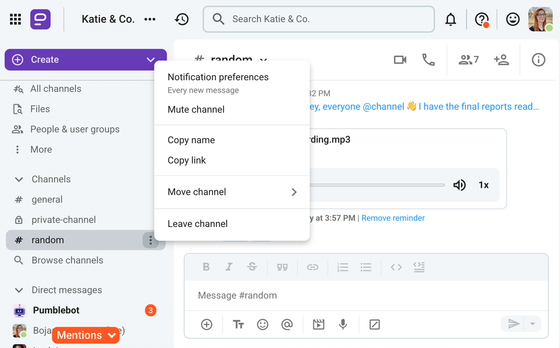Click the Remove reminder link
This screenshot has width=560, height=348.
pyautogui.click(x=393, y=218)
